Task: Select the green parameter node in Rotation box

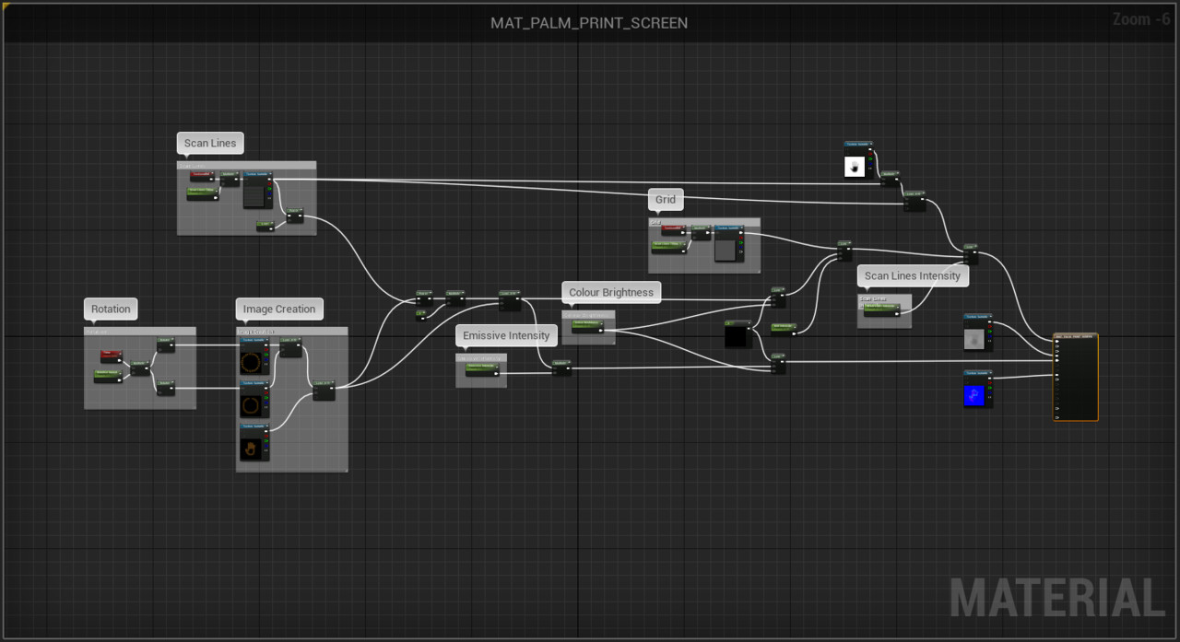Action: click(108, 375)
